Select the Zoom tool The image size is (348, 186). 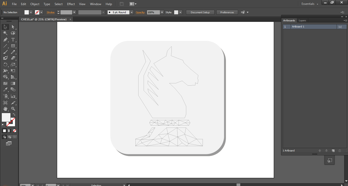tap(13, 109)
